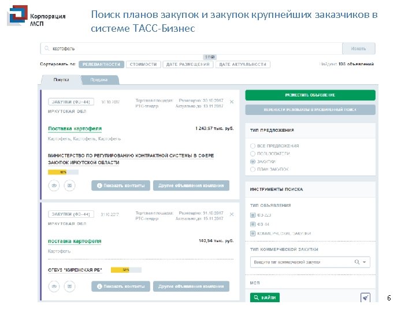
Task: Toggle the ФЗ-223 checkbox
Action: (x=252, y=215)
